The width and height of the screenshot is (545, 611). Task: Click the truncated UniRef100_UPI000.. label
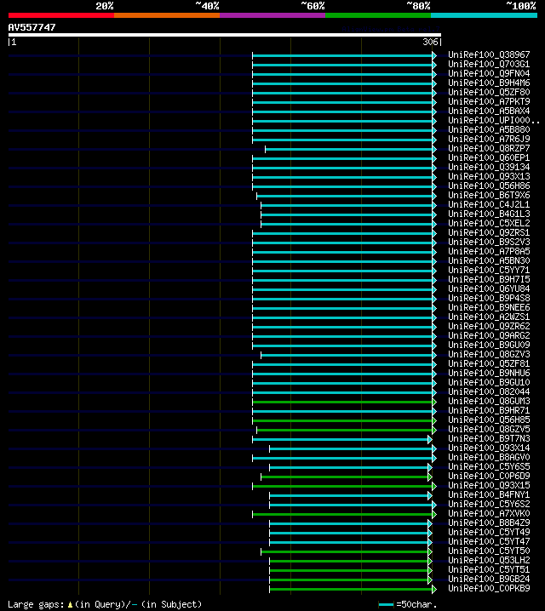[494, 120]
